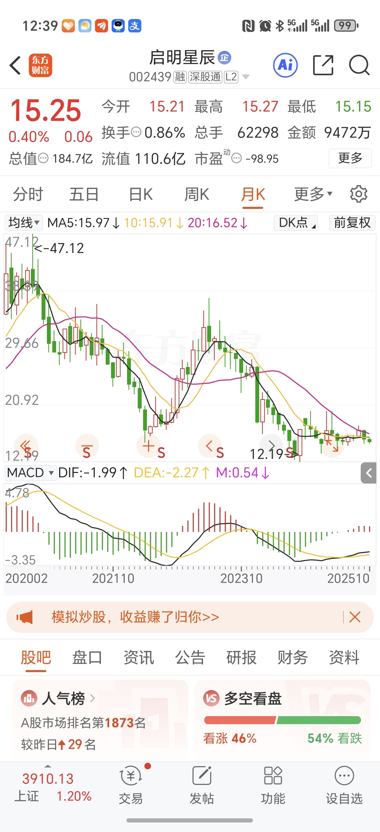Open the DK点 dropdown

click(x=296, y=223)
